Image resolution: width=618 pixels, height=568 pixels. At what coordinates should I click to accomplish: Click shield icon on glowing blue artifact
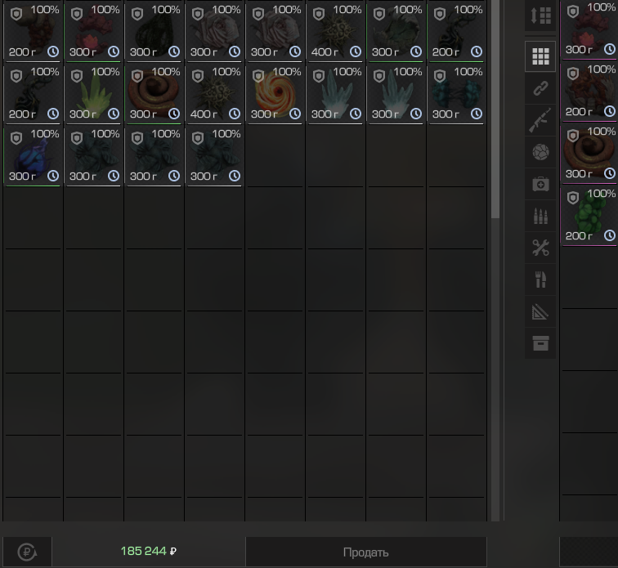[x=16, y=138]
